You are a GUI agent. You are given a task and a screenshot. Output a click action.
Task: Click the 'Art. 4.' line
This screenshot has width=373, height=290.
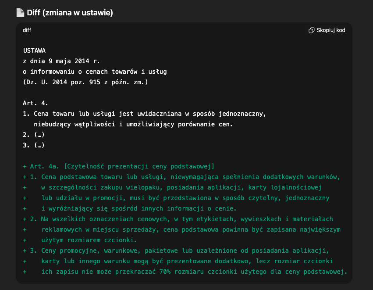[36, 103]
